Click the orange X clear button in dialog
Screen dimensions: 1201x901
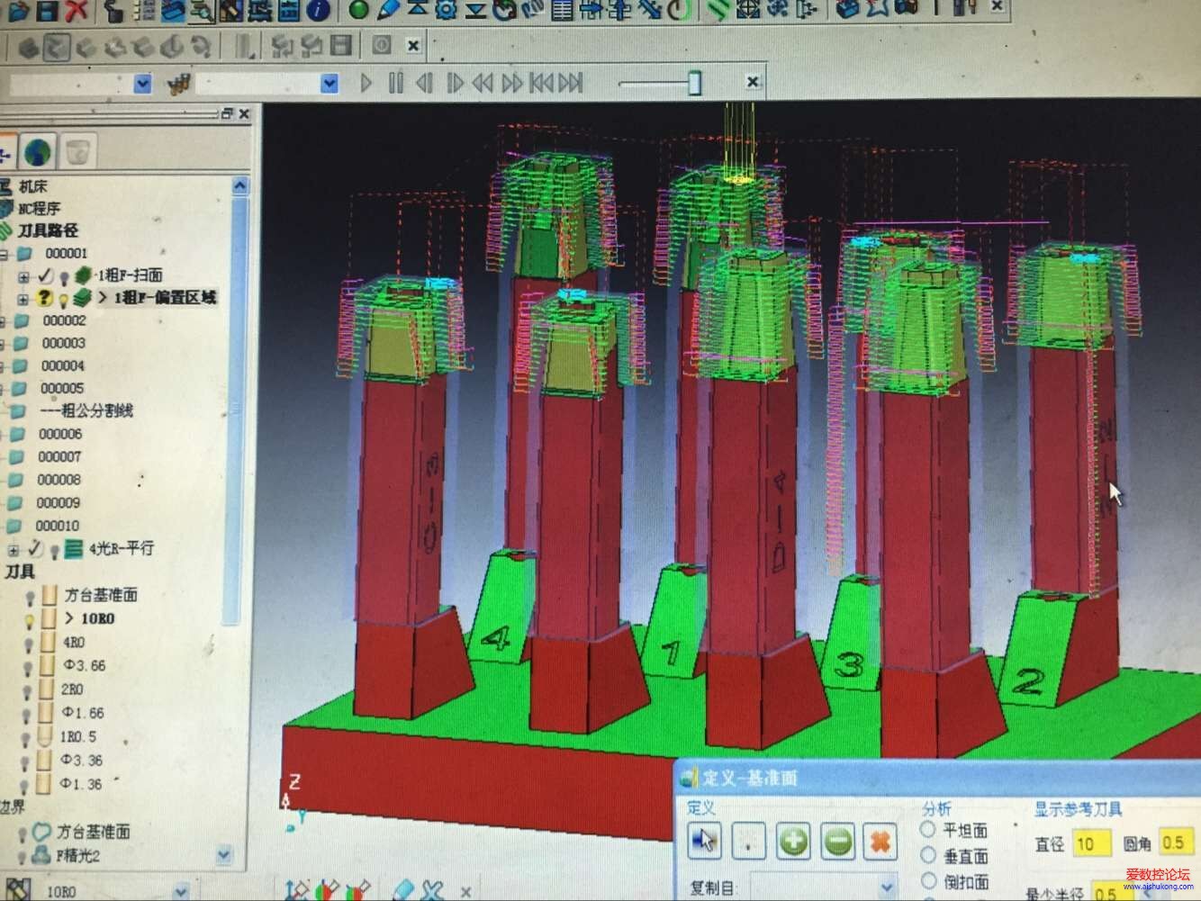click(880, 842)
